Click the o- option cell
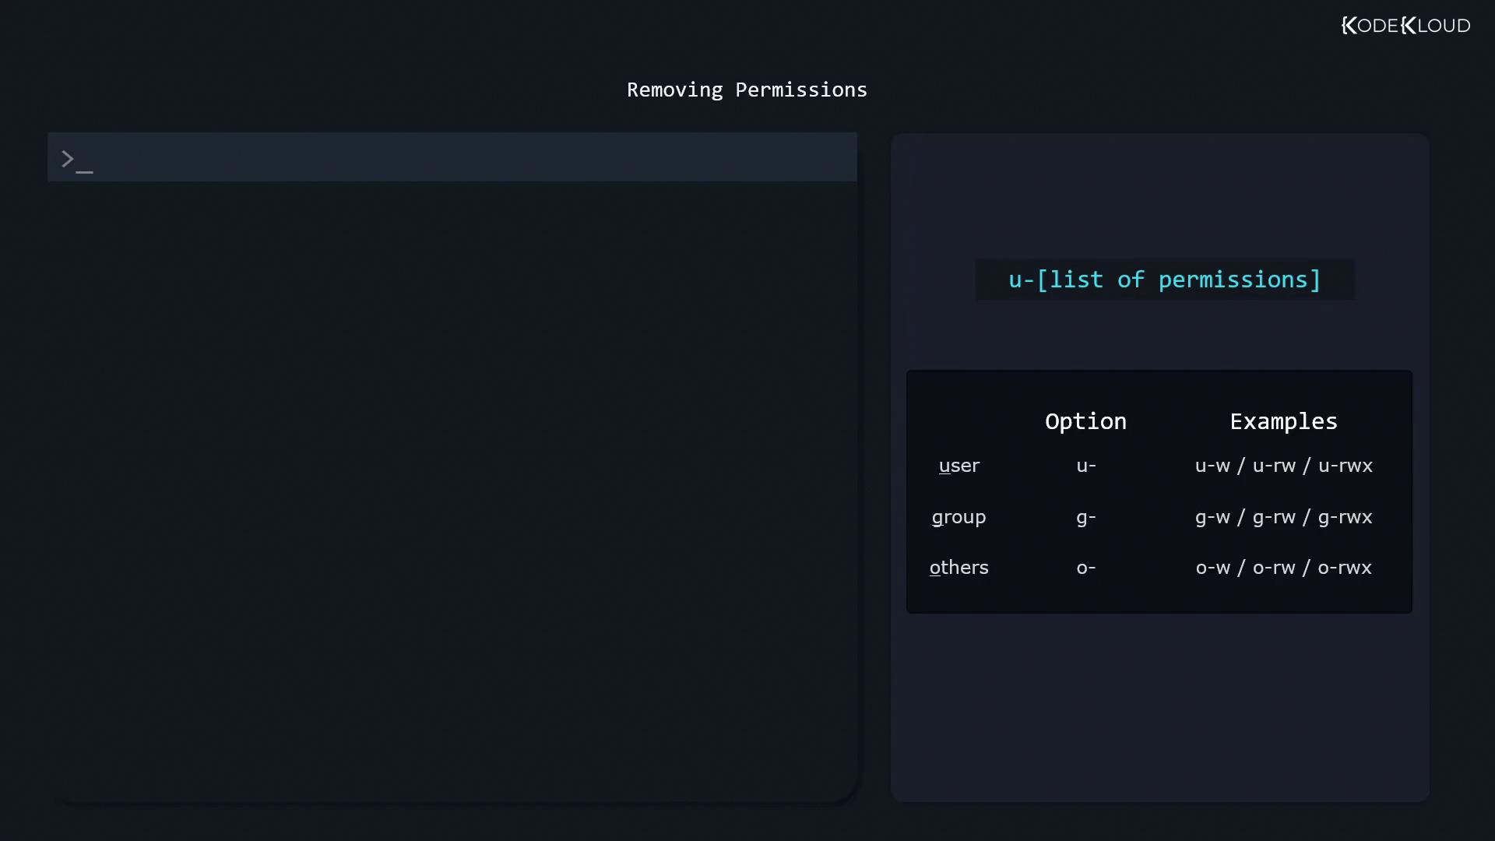The image size is (1495, 841). coord(1085,568)
